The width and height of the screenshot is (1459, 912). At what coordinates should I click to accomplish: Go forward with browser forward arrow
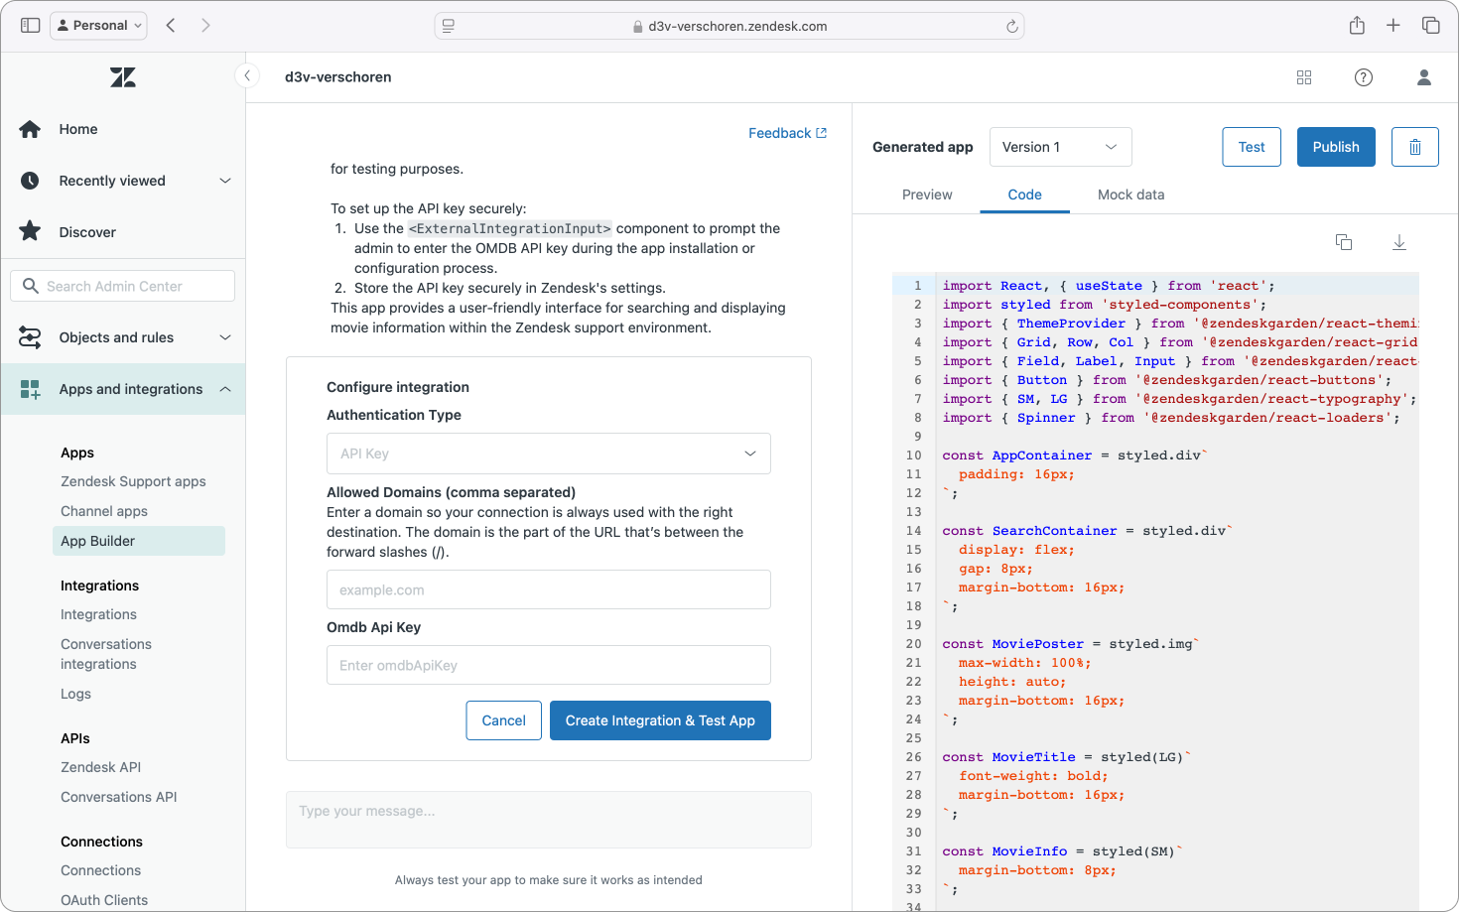(205, 25)
